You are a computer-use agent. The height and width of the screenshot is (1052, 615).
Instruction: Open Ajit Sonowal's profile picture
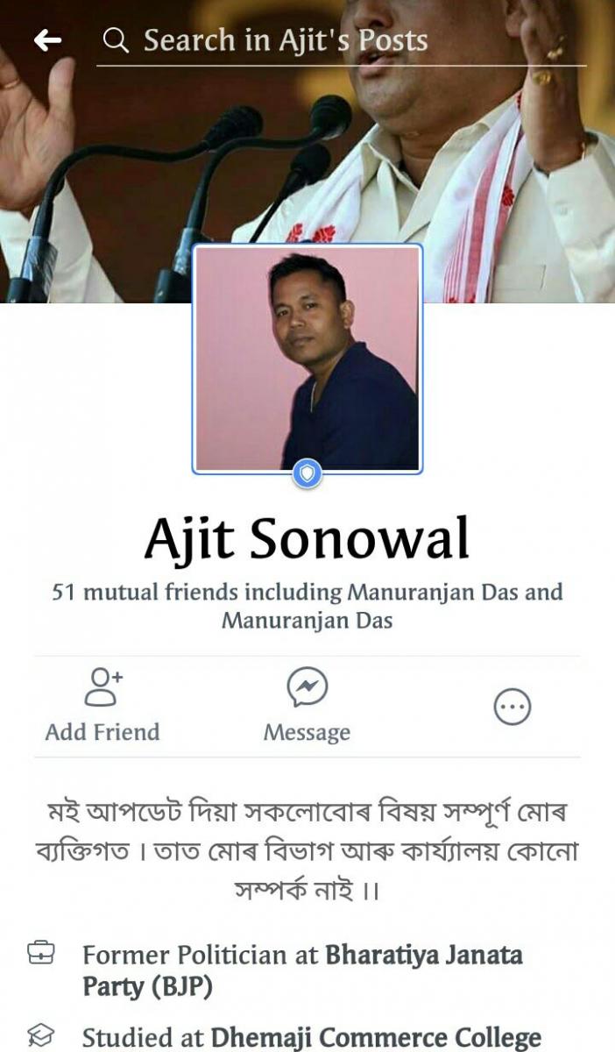pyautogui.click(x=307, y=359)
